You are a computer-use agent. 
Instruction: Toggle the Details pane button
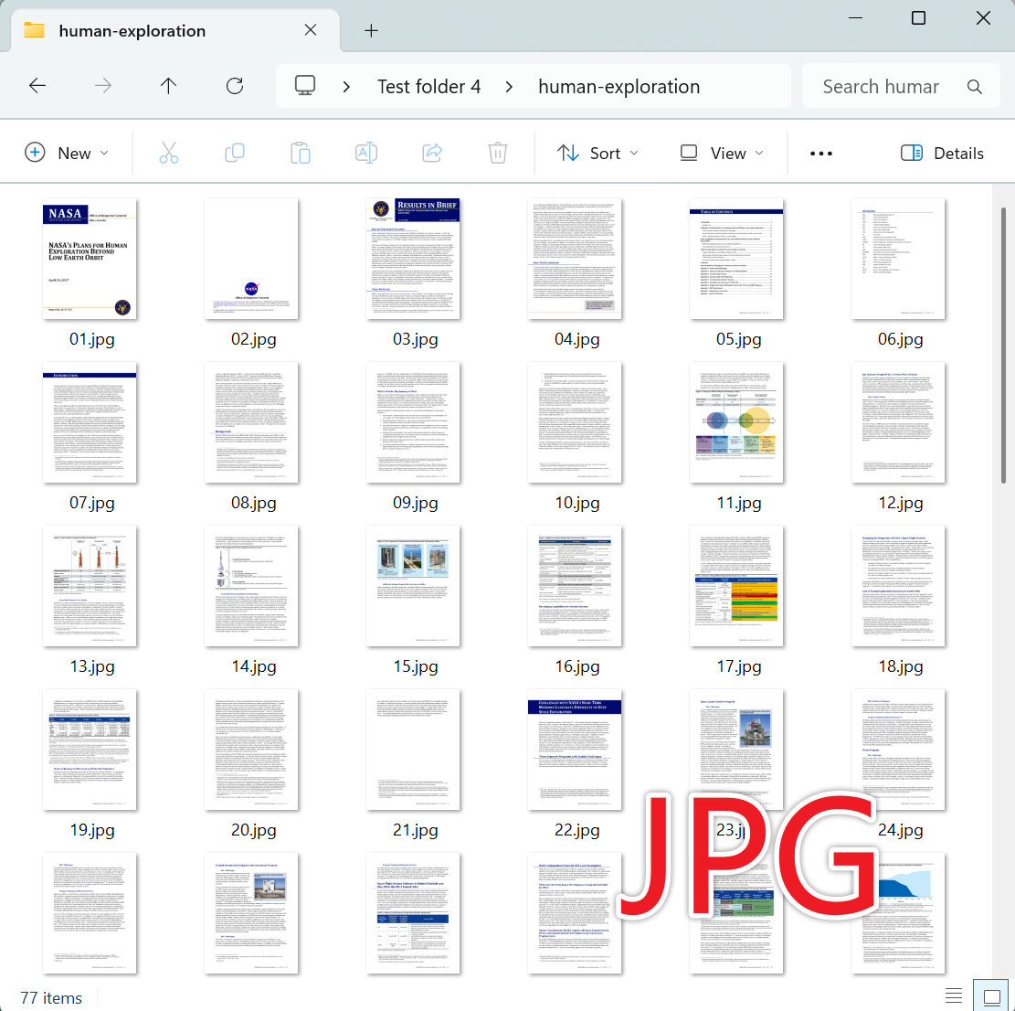[x=942, y=153]
